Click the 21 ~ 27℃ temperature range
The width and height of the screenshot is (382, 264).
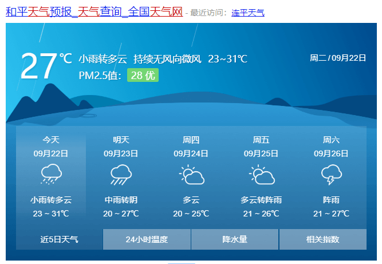[x=331, y=214]
